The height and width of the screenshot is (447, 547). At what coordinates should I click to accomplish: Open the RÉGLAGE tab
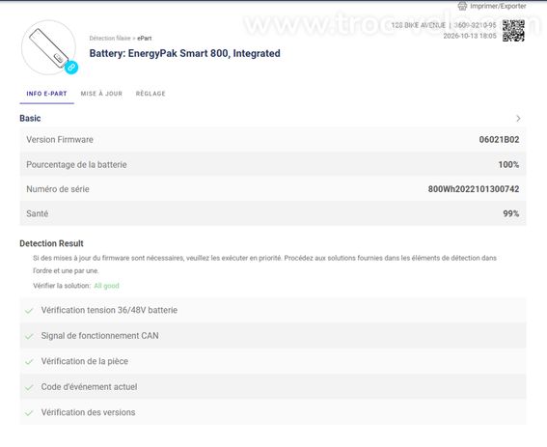(x=150, y=94)
